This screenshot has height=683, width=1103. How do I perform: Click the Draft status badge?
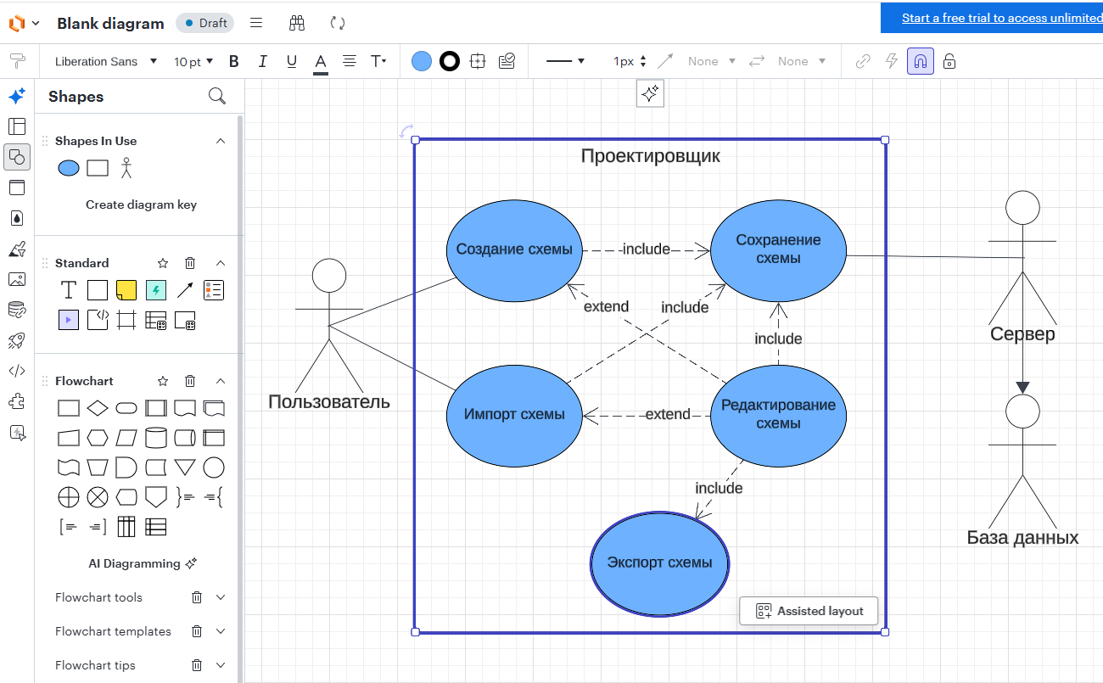[x=204, y=23]
